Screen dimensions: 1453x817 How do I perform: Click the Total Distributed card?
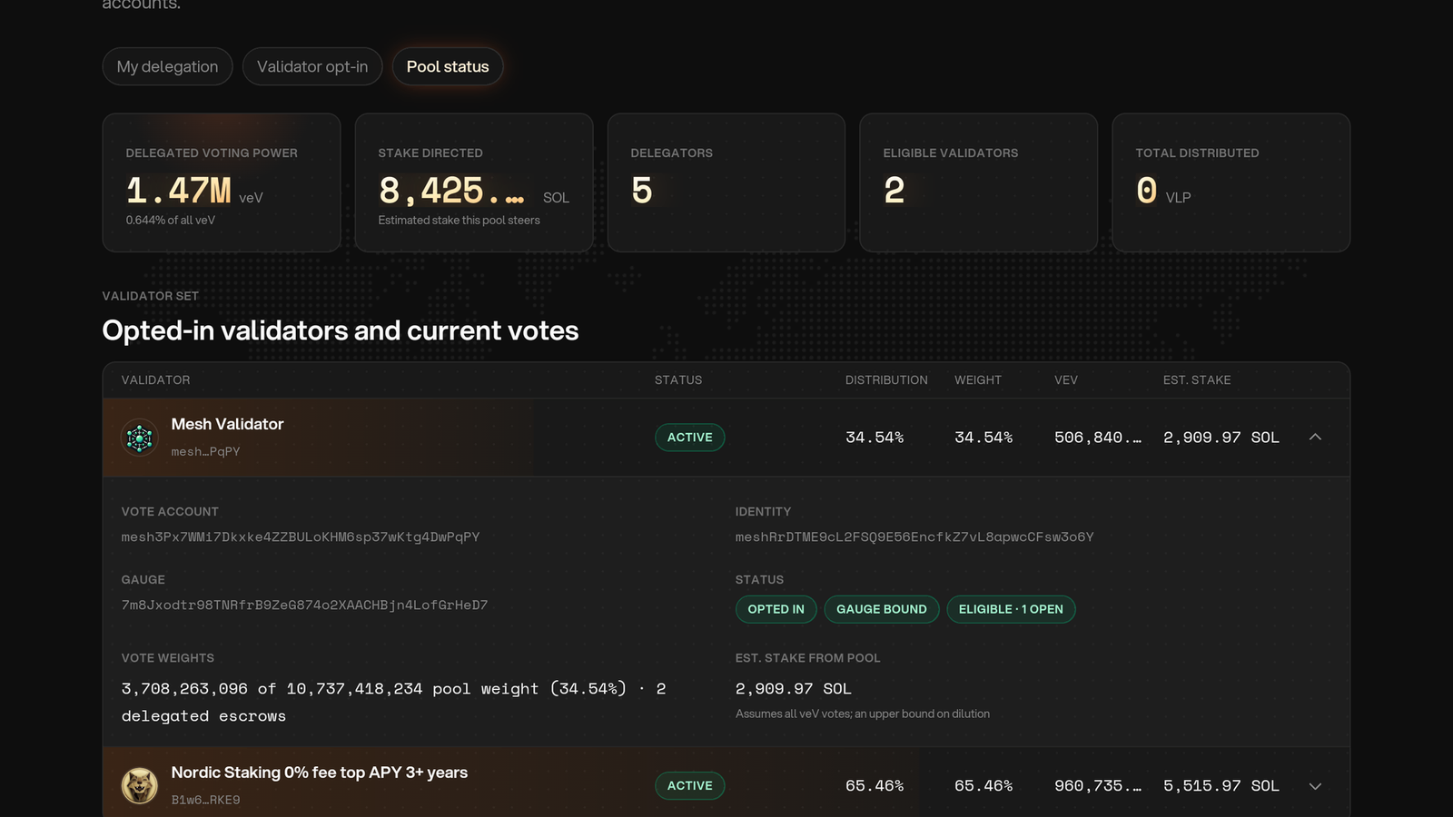(1231, 182)
